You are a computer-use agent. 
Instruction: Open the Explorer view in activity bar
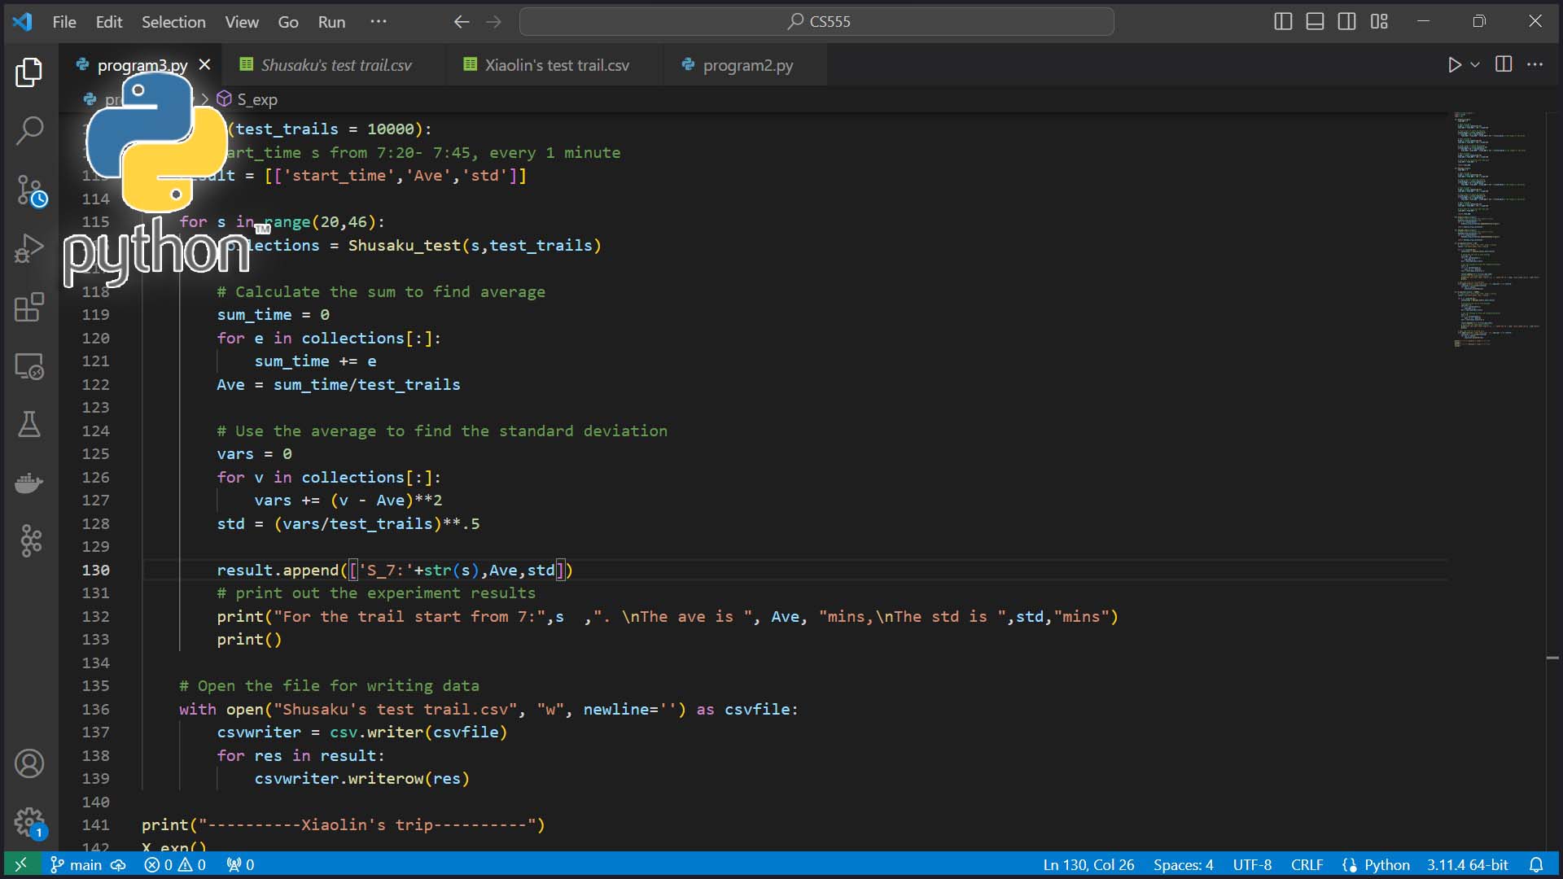(29, 72)
